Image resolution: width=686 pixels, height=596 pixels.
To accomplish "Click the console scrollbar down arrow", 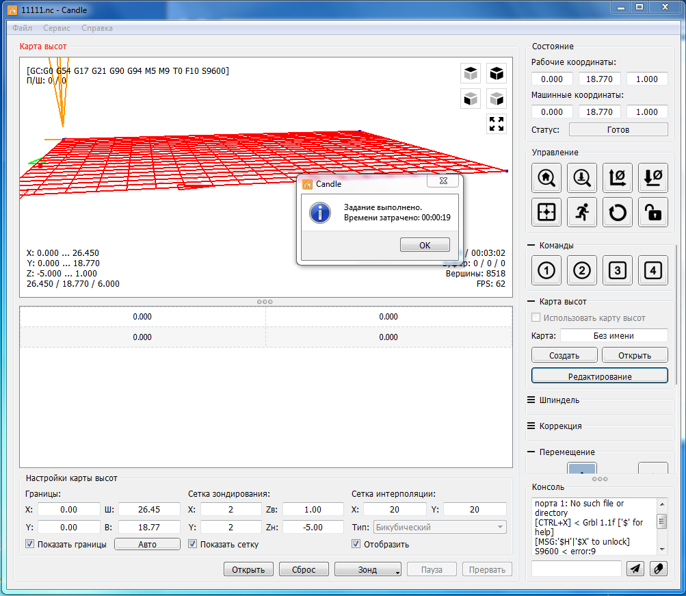I will pos(662,549).
